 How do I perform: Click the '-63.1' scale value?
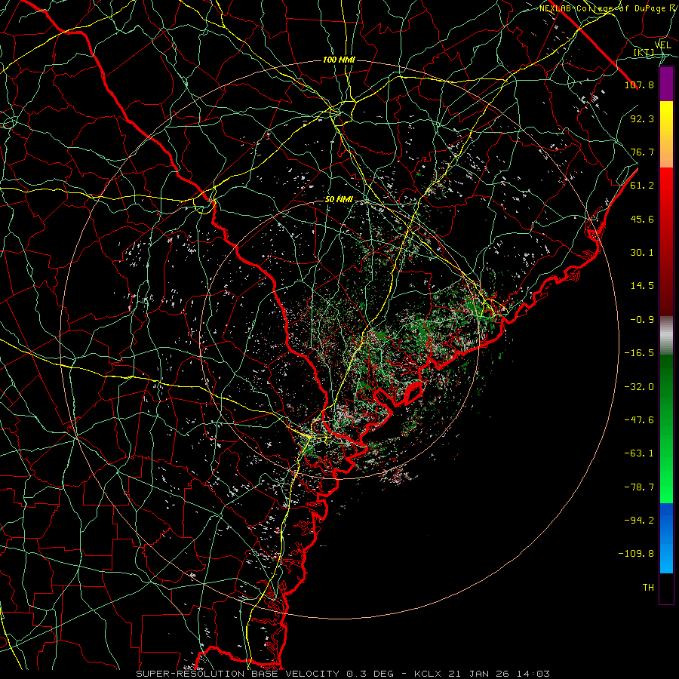(639, 453)
